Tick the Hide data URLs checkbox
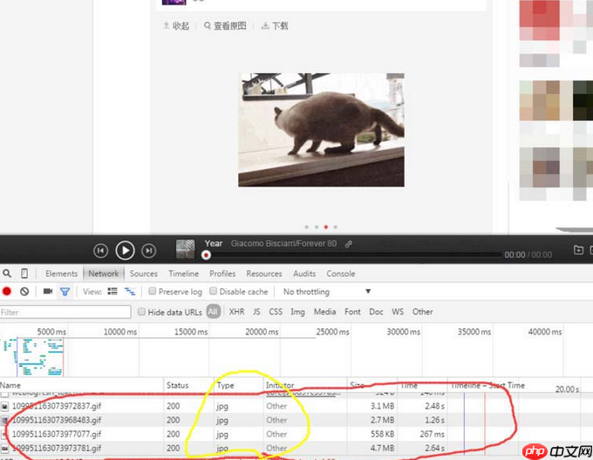 [142, 311]
